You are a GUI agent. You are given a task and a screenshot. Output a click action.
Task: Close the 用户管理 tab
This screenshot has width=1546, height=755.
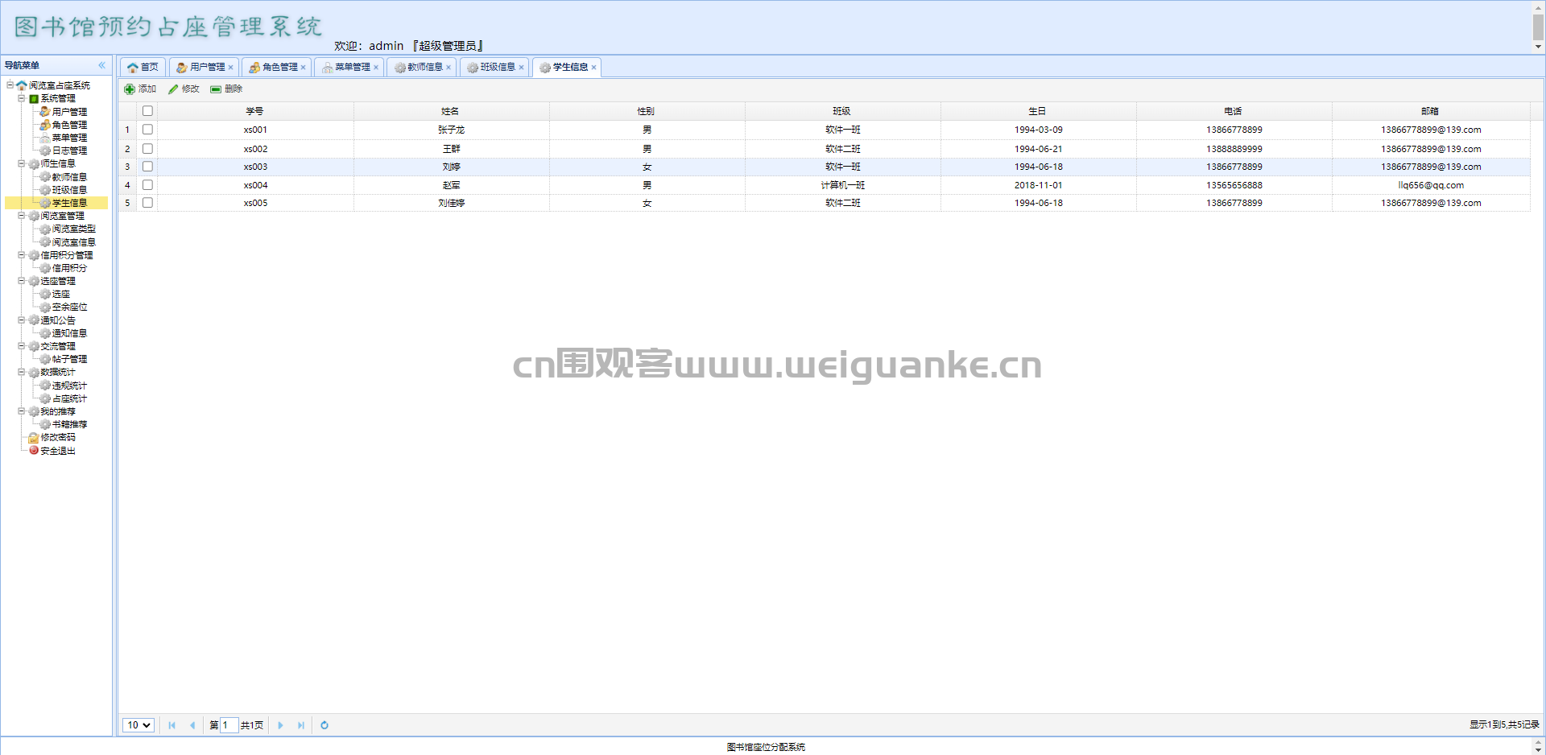pyautogui.click(x=230, y=68)
